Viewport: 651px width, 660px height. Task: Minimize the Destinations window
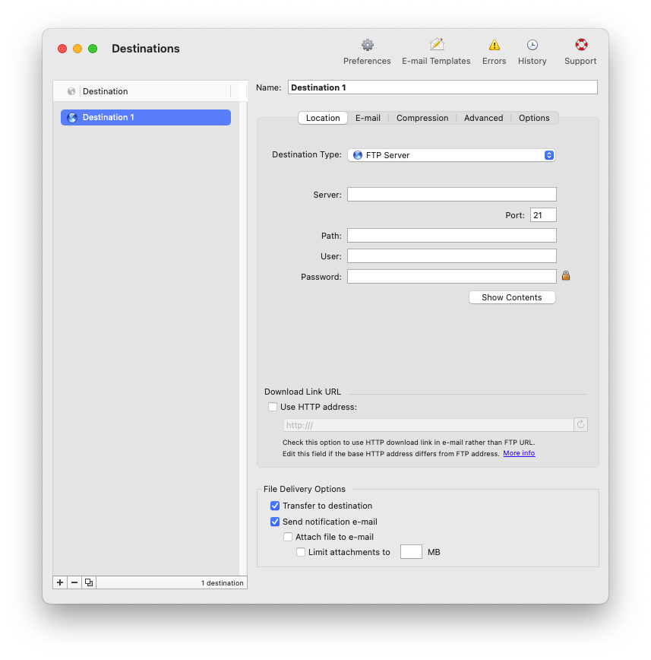[x=77, y=49]
